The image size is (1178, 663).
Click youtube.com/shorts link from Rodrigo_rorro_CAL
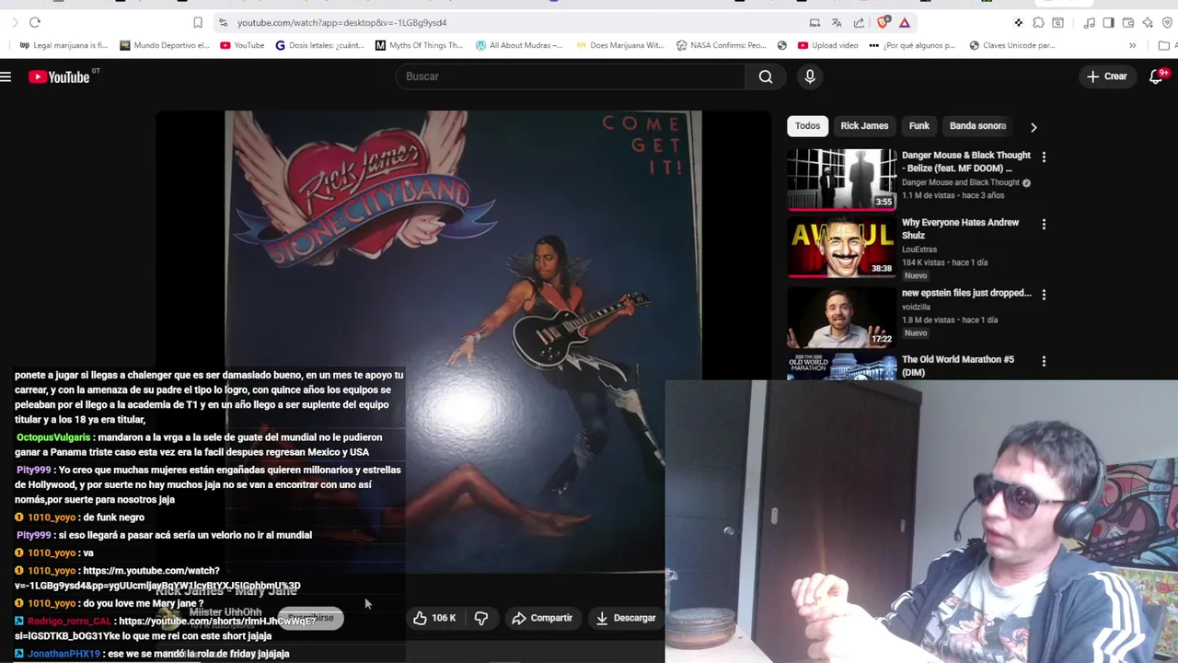[x=166, y=628]
